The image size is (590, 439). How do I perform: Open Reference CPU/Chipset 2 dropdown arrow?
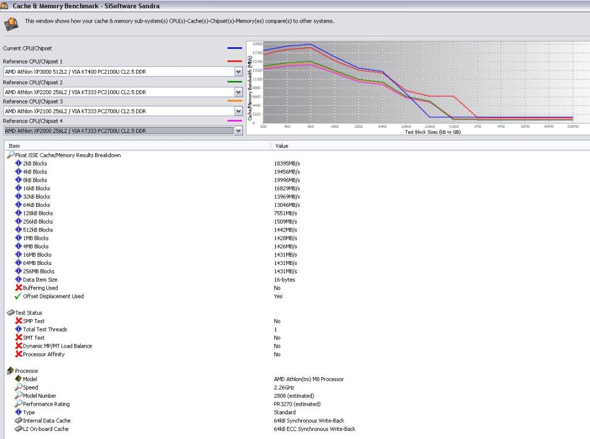pos(238,92)
